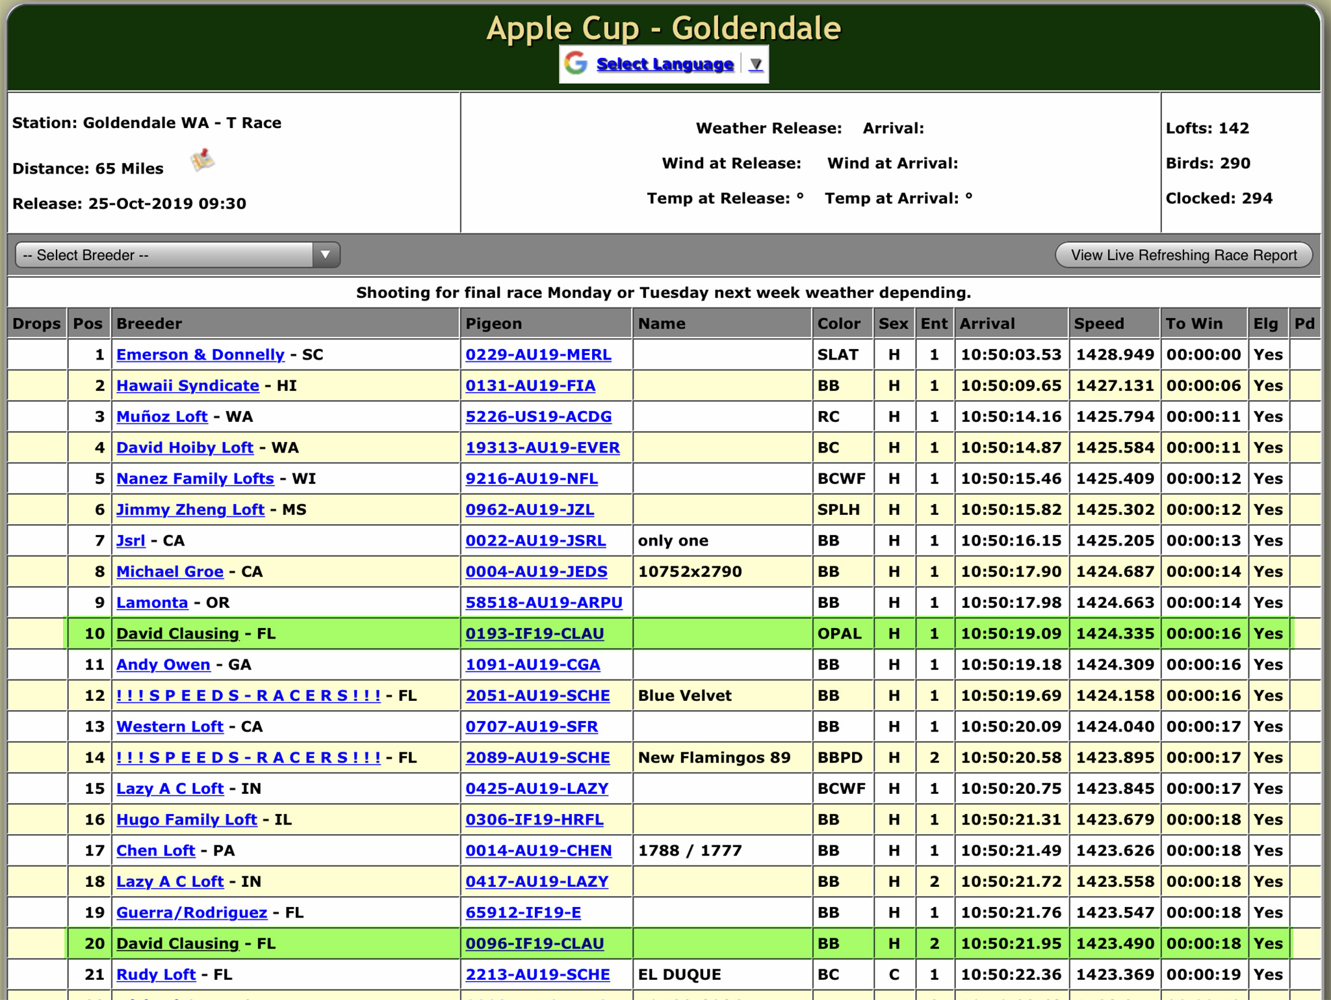Click pigeon 58518-AU19-ARPU link
Image resolution: width=1331 pixels, height=1000 pixels.
tap(543, 603)
